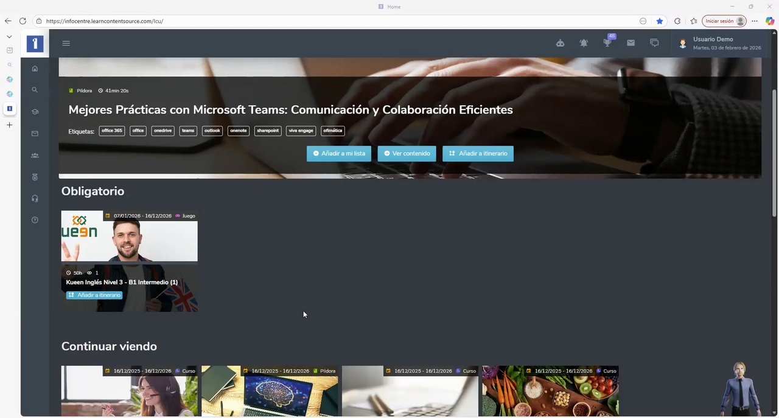Open the headset woman course thumbnail
Screen dimensions: 779x418
(130, 391)
